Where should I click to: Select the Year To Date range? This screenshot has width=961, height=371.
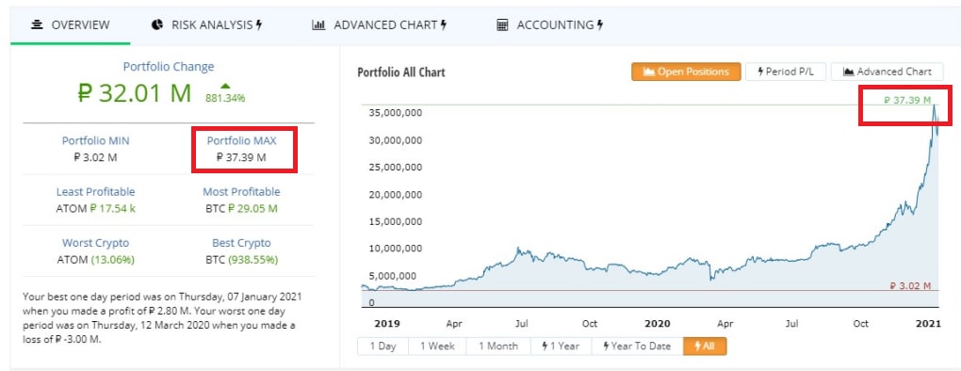pos(637,346)
